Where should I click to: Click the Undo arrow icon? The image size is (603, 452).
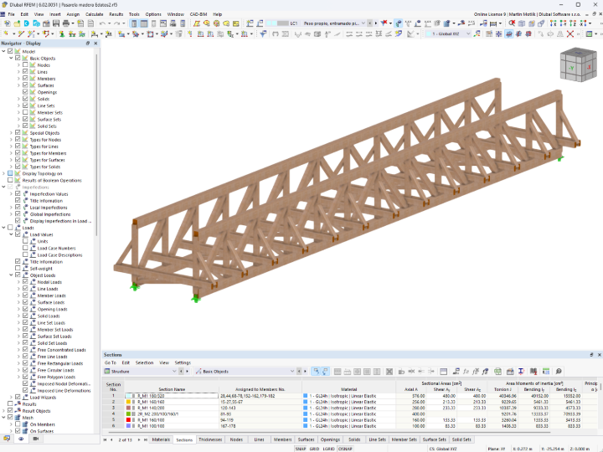point(102,23)
